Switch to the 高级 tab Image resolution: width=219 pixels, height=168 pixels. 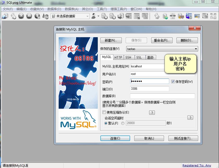(x=150, y=57)
